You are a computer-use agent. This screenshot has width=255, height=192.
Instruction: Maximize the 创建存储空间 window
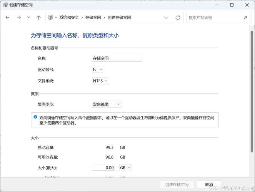coord(232,5)
